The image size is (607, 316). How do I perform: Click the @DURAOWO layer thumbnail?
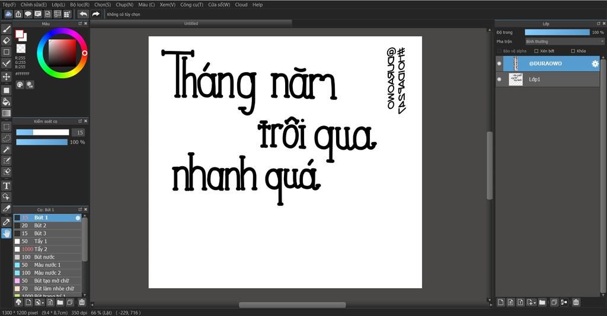(x=515, y=63)
